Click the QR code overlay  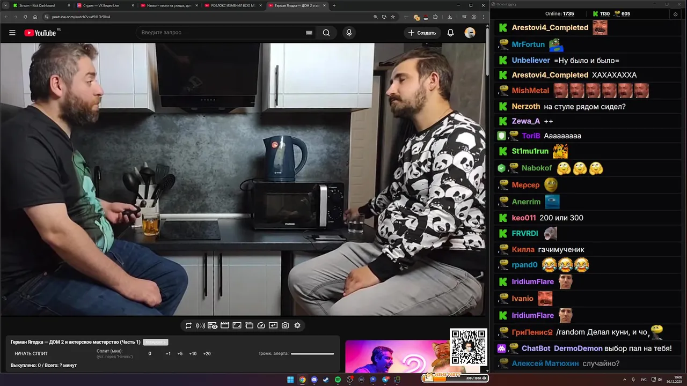pos(469,347)
